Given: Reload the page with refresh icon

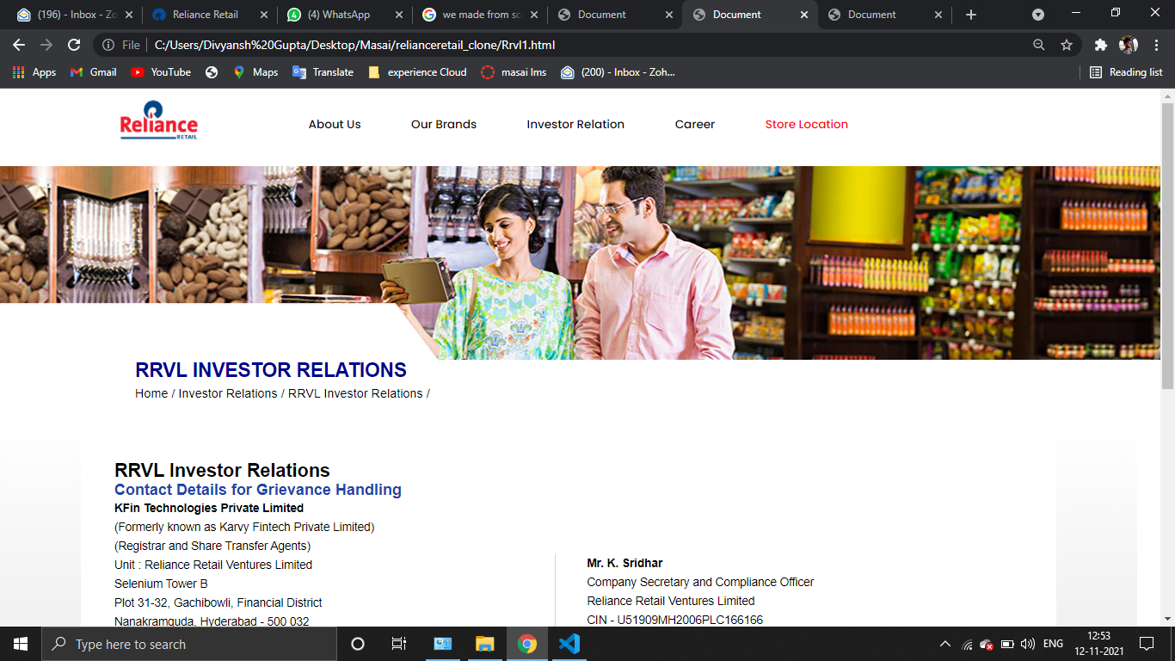Looking at the screenshot, I should coord(74,45).
